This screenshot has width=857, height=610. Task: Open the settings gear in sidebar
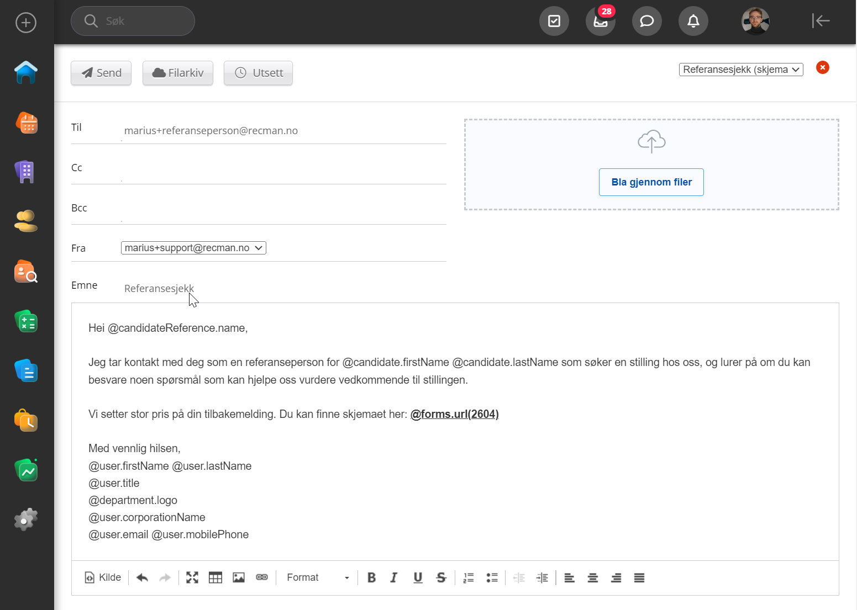[26, 519]
